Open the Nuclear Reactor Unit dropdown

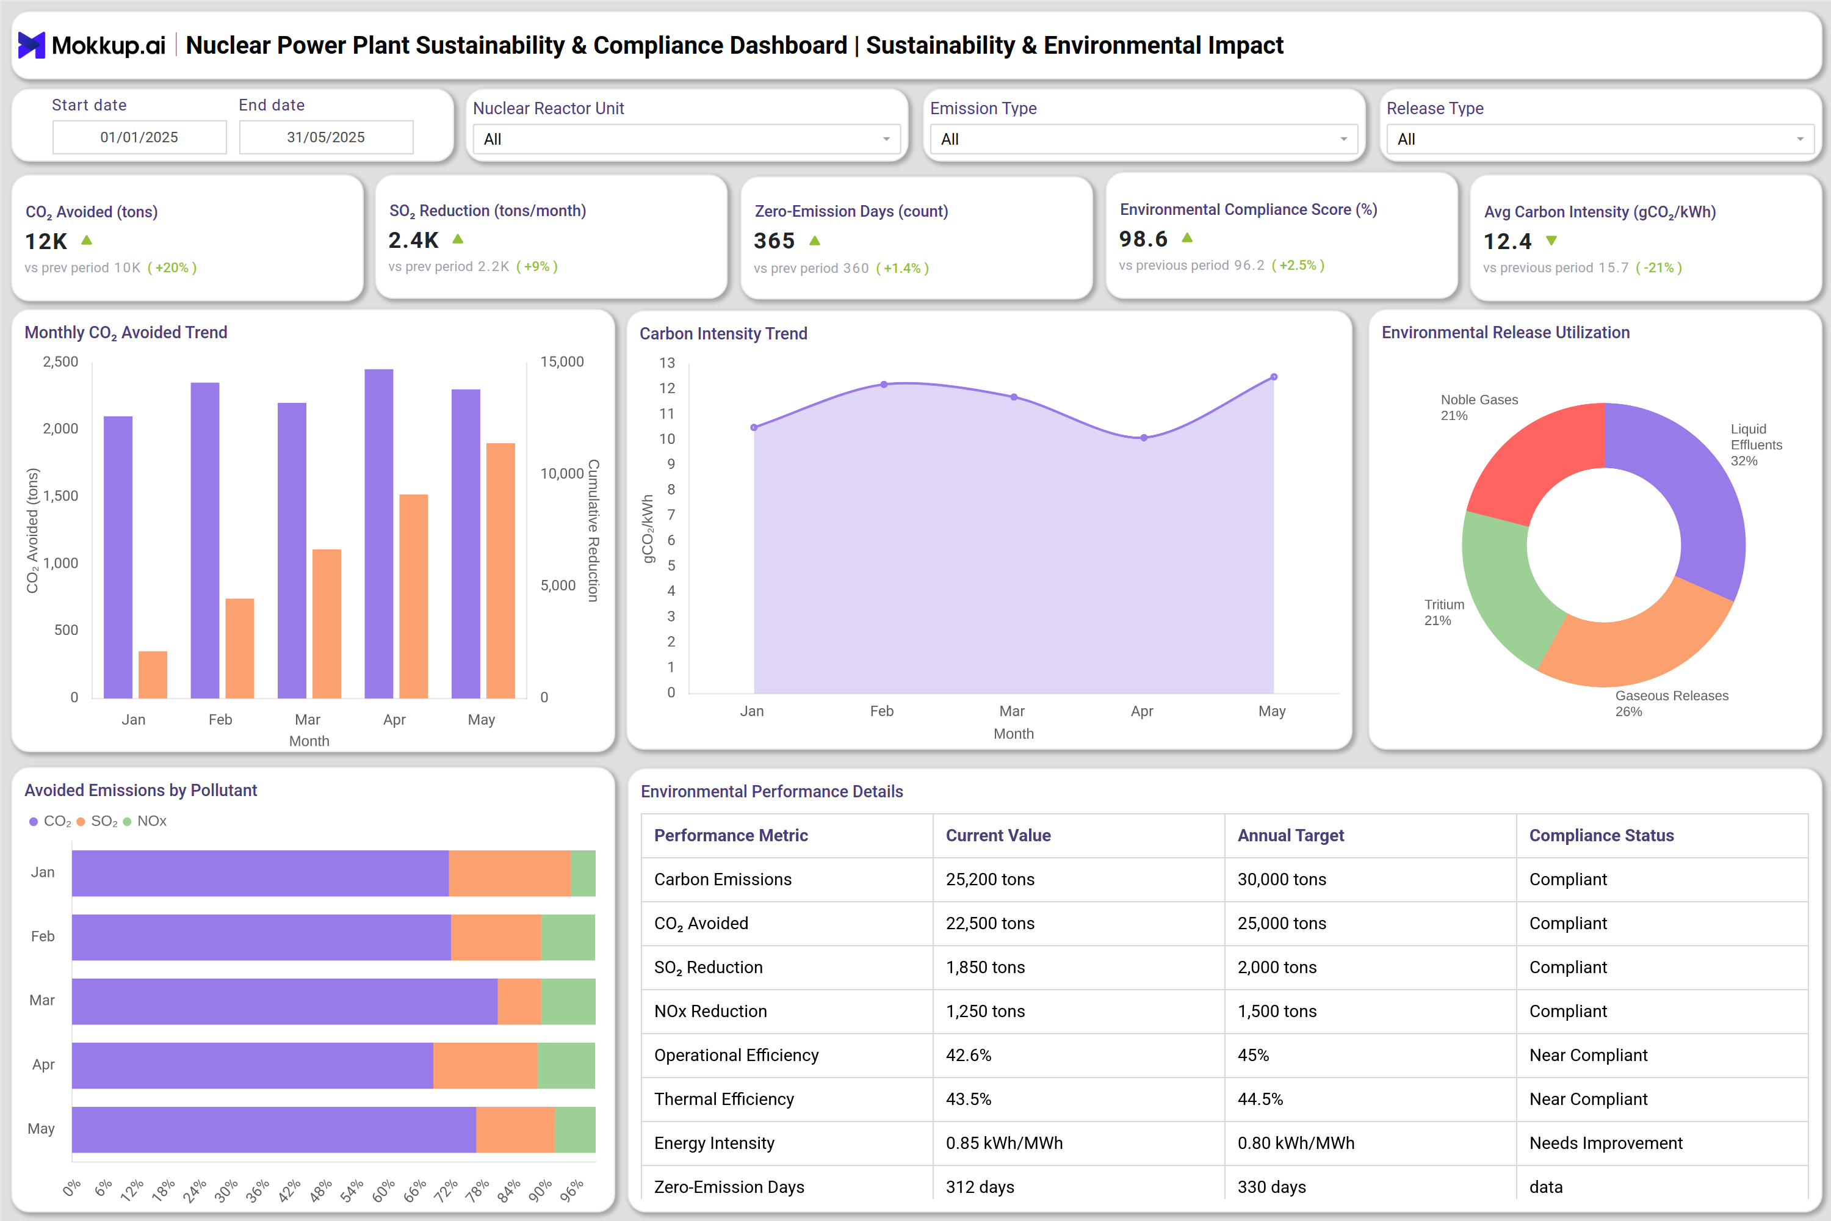[687, 139]
